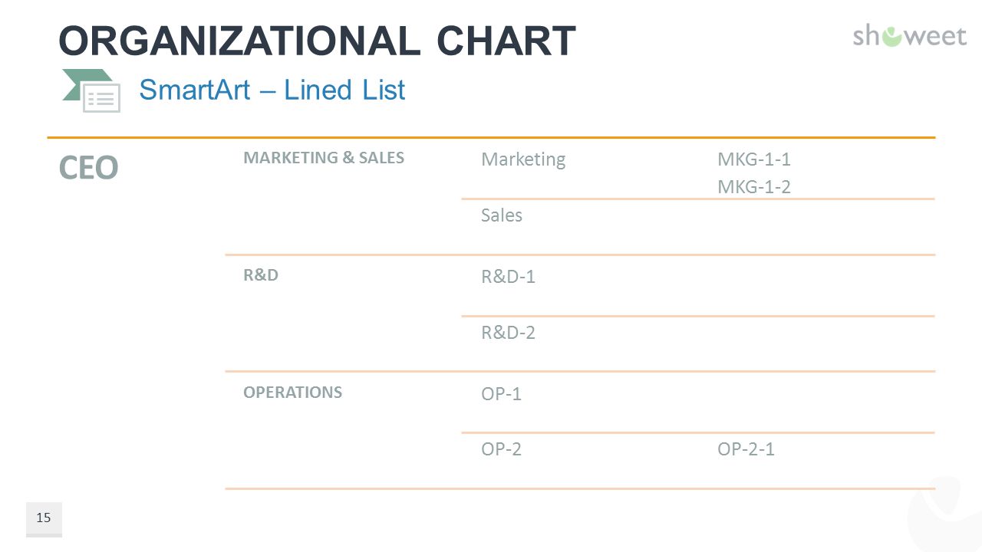Image resolution: width=982 pixels, height=552 pixels.
Task: Click the Sales entry
Action: click(502, 215)
